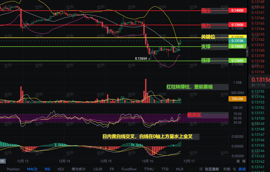Click the 12月 14 date label

64,161
